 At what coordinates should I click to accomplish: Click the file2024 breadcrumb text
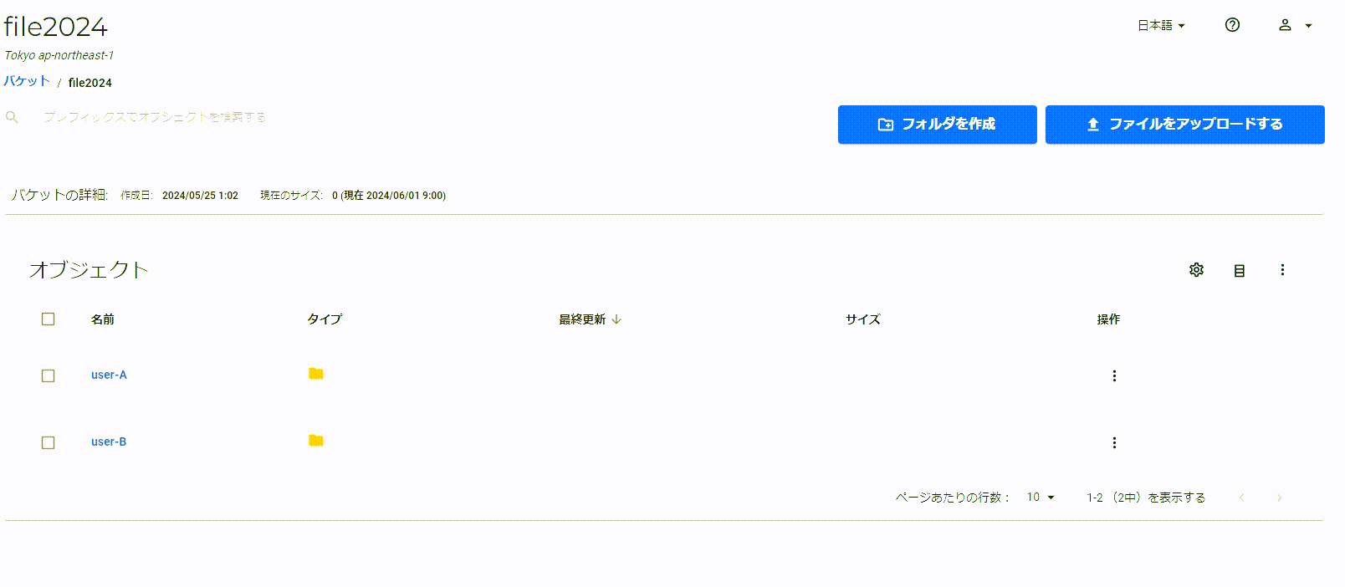(x=90, y=83)
